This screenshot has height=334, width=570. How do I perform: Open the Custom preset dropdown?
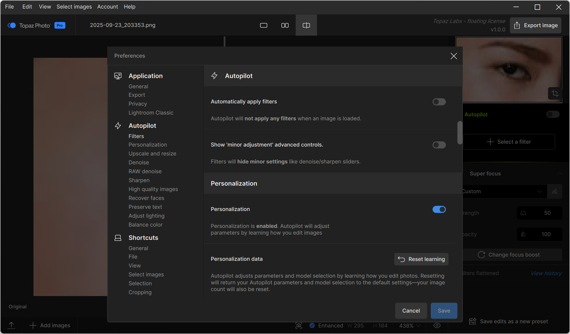(504, 191)
